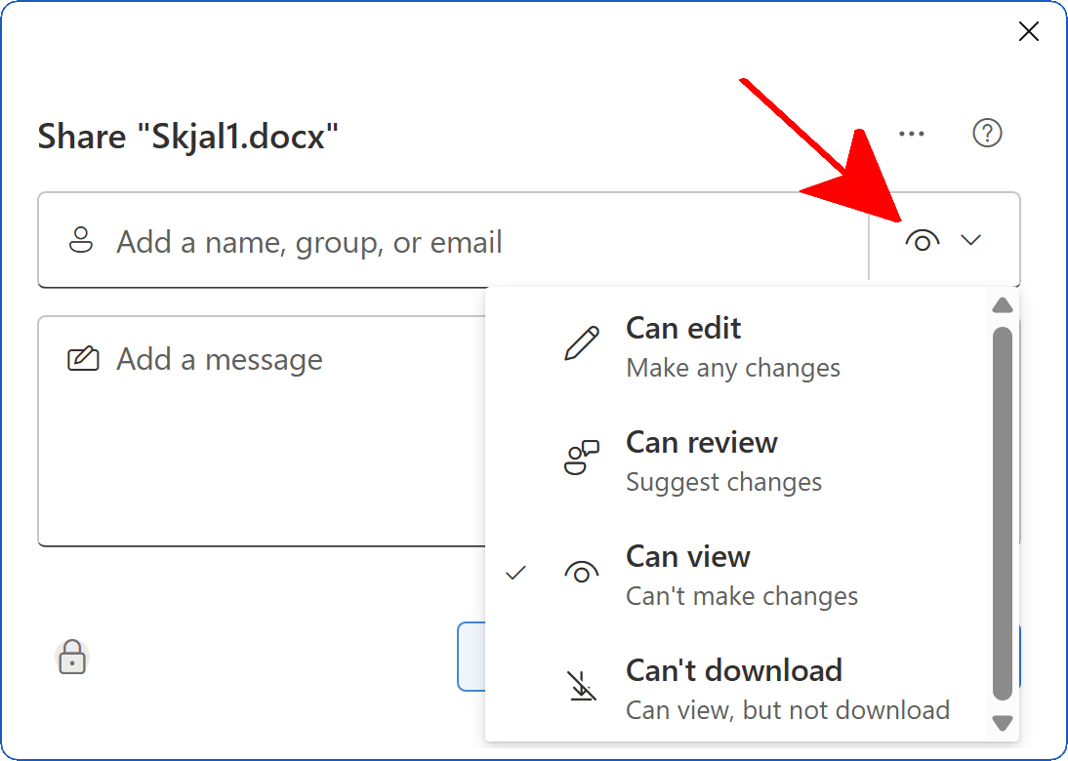Open the permission level dropdown with the eye icon
The width and height of the screenshot is (1068, 761).
pyautogui.click(x=943, y=240)
